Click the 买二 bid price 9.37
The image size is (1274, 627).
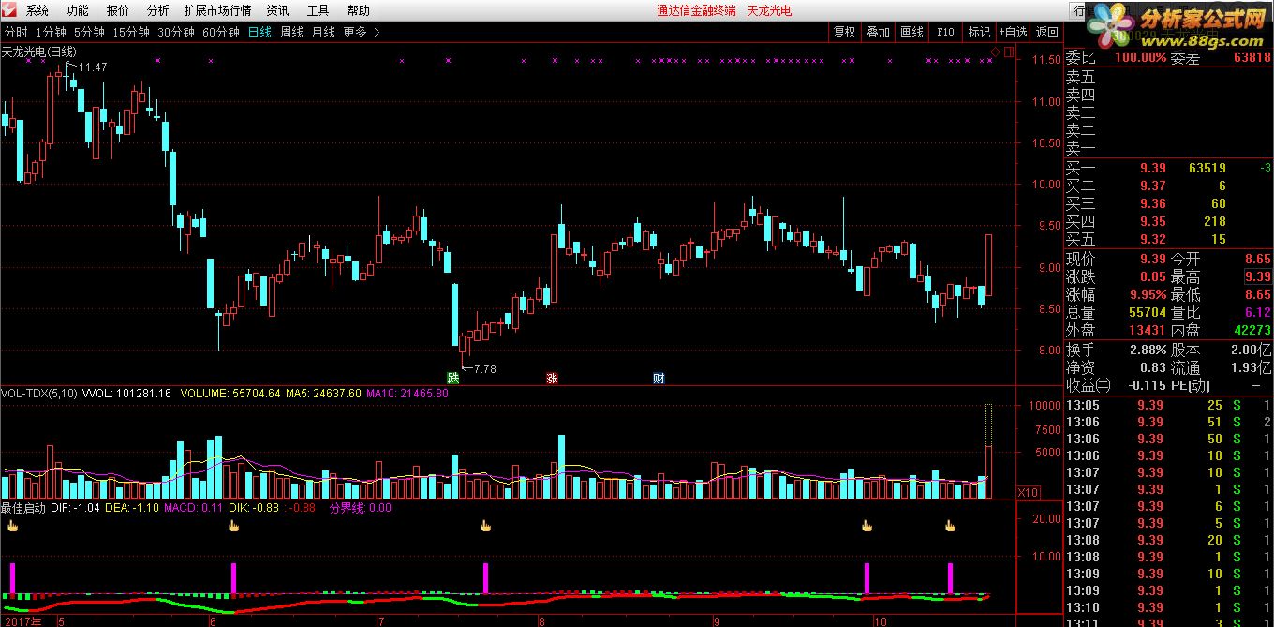pos(1152,187)
